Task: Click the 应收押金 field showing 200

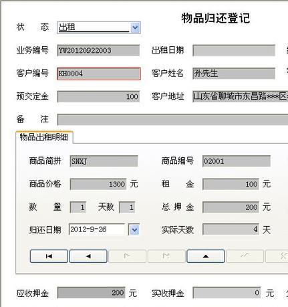Action: [92, 293]
